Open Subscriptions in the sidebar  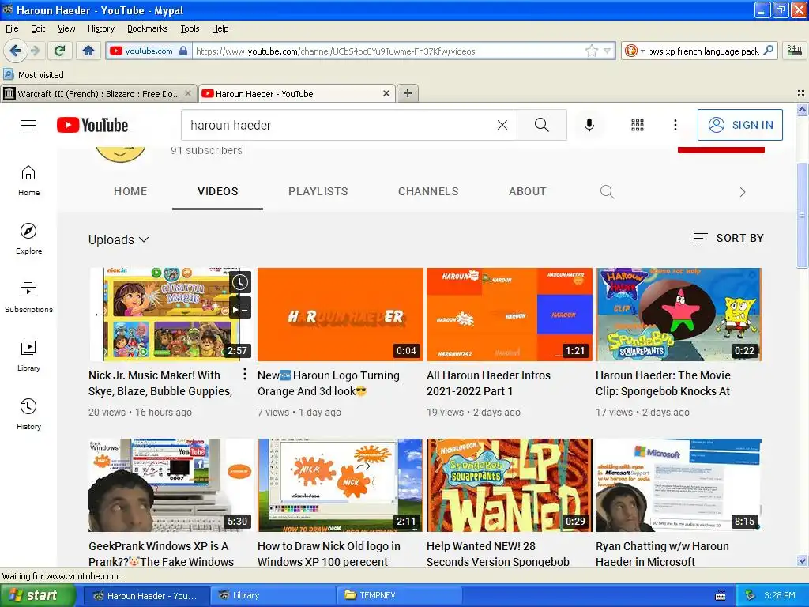coord(28,297)
